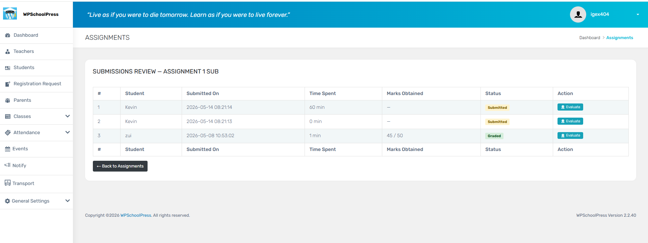Go Back to Assignments

pos(120,166)
